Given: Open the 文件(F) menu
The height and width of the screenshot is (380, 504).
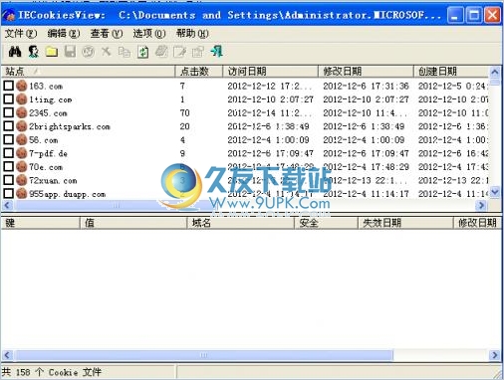Looking at the screenshot, I should pyautogui.click(x=21, y=34).
